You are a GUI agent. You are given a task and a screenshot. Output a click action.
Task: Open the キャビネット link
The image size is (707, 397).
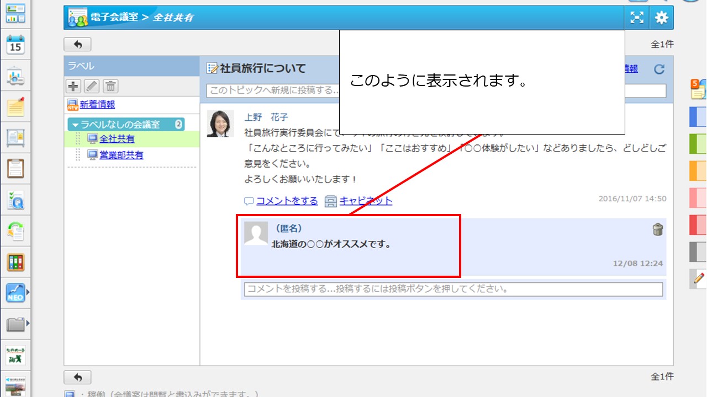pos(366,201)
